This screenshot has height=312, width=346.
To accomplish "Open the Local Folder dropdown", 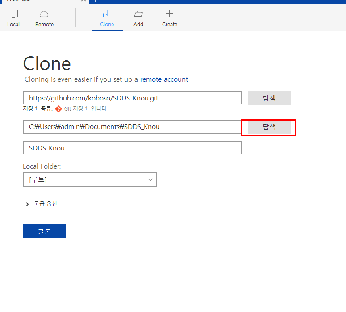I will click(x=90, y=179).
